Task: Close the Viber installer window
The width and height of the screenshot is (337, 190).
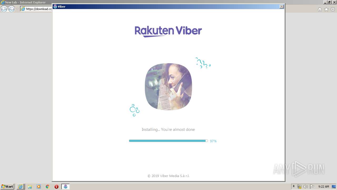Action: tap(281, 7)
